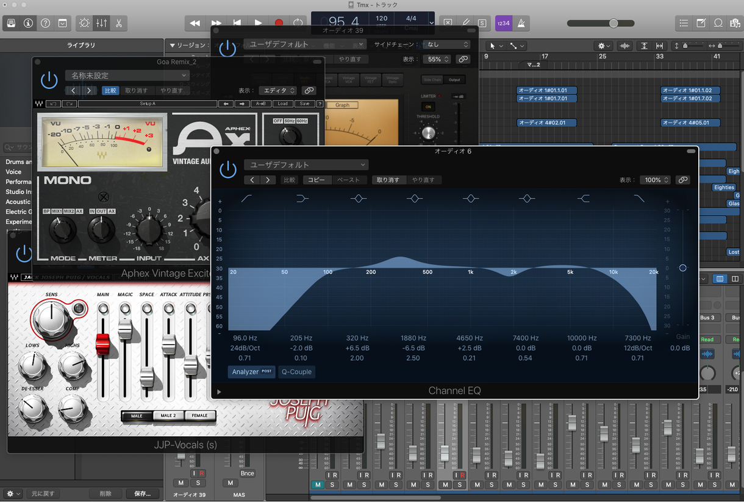This screenshot has width=744, height=502.
Task: Click the link icon in Aphex window
Action: pos(309,91)
